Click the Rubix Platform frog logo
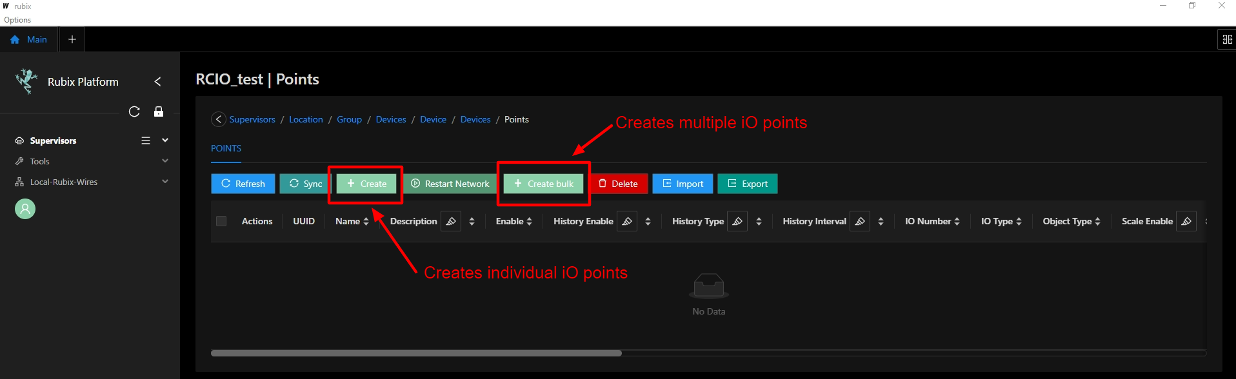Image resolution: width=1236 pixels, height=379 pixels. [26, 81]
